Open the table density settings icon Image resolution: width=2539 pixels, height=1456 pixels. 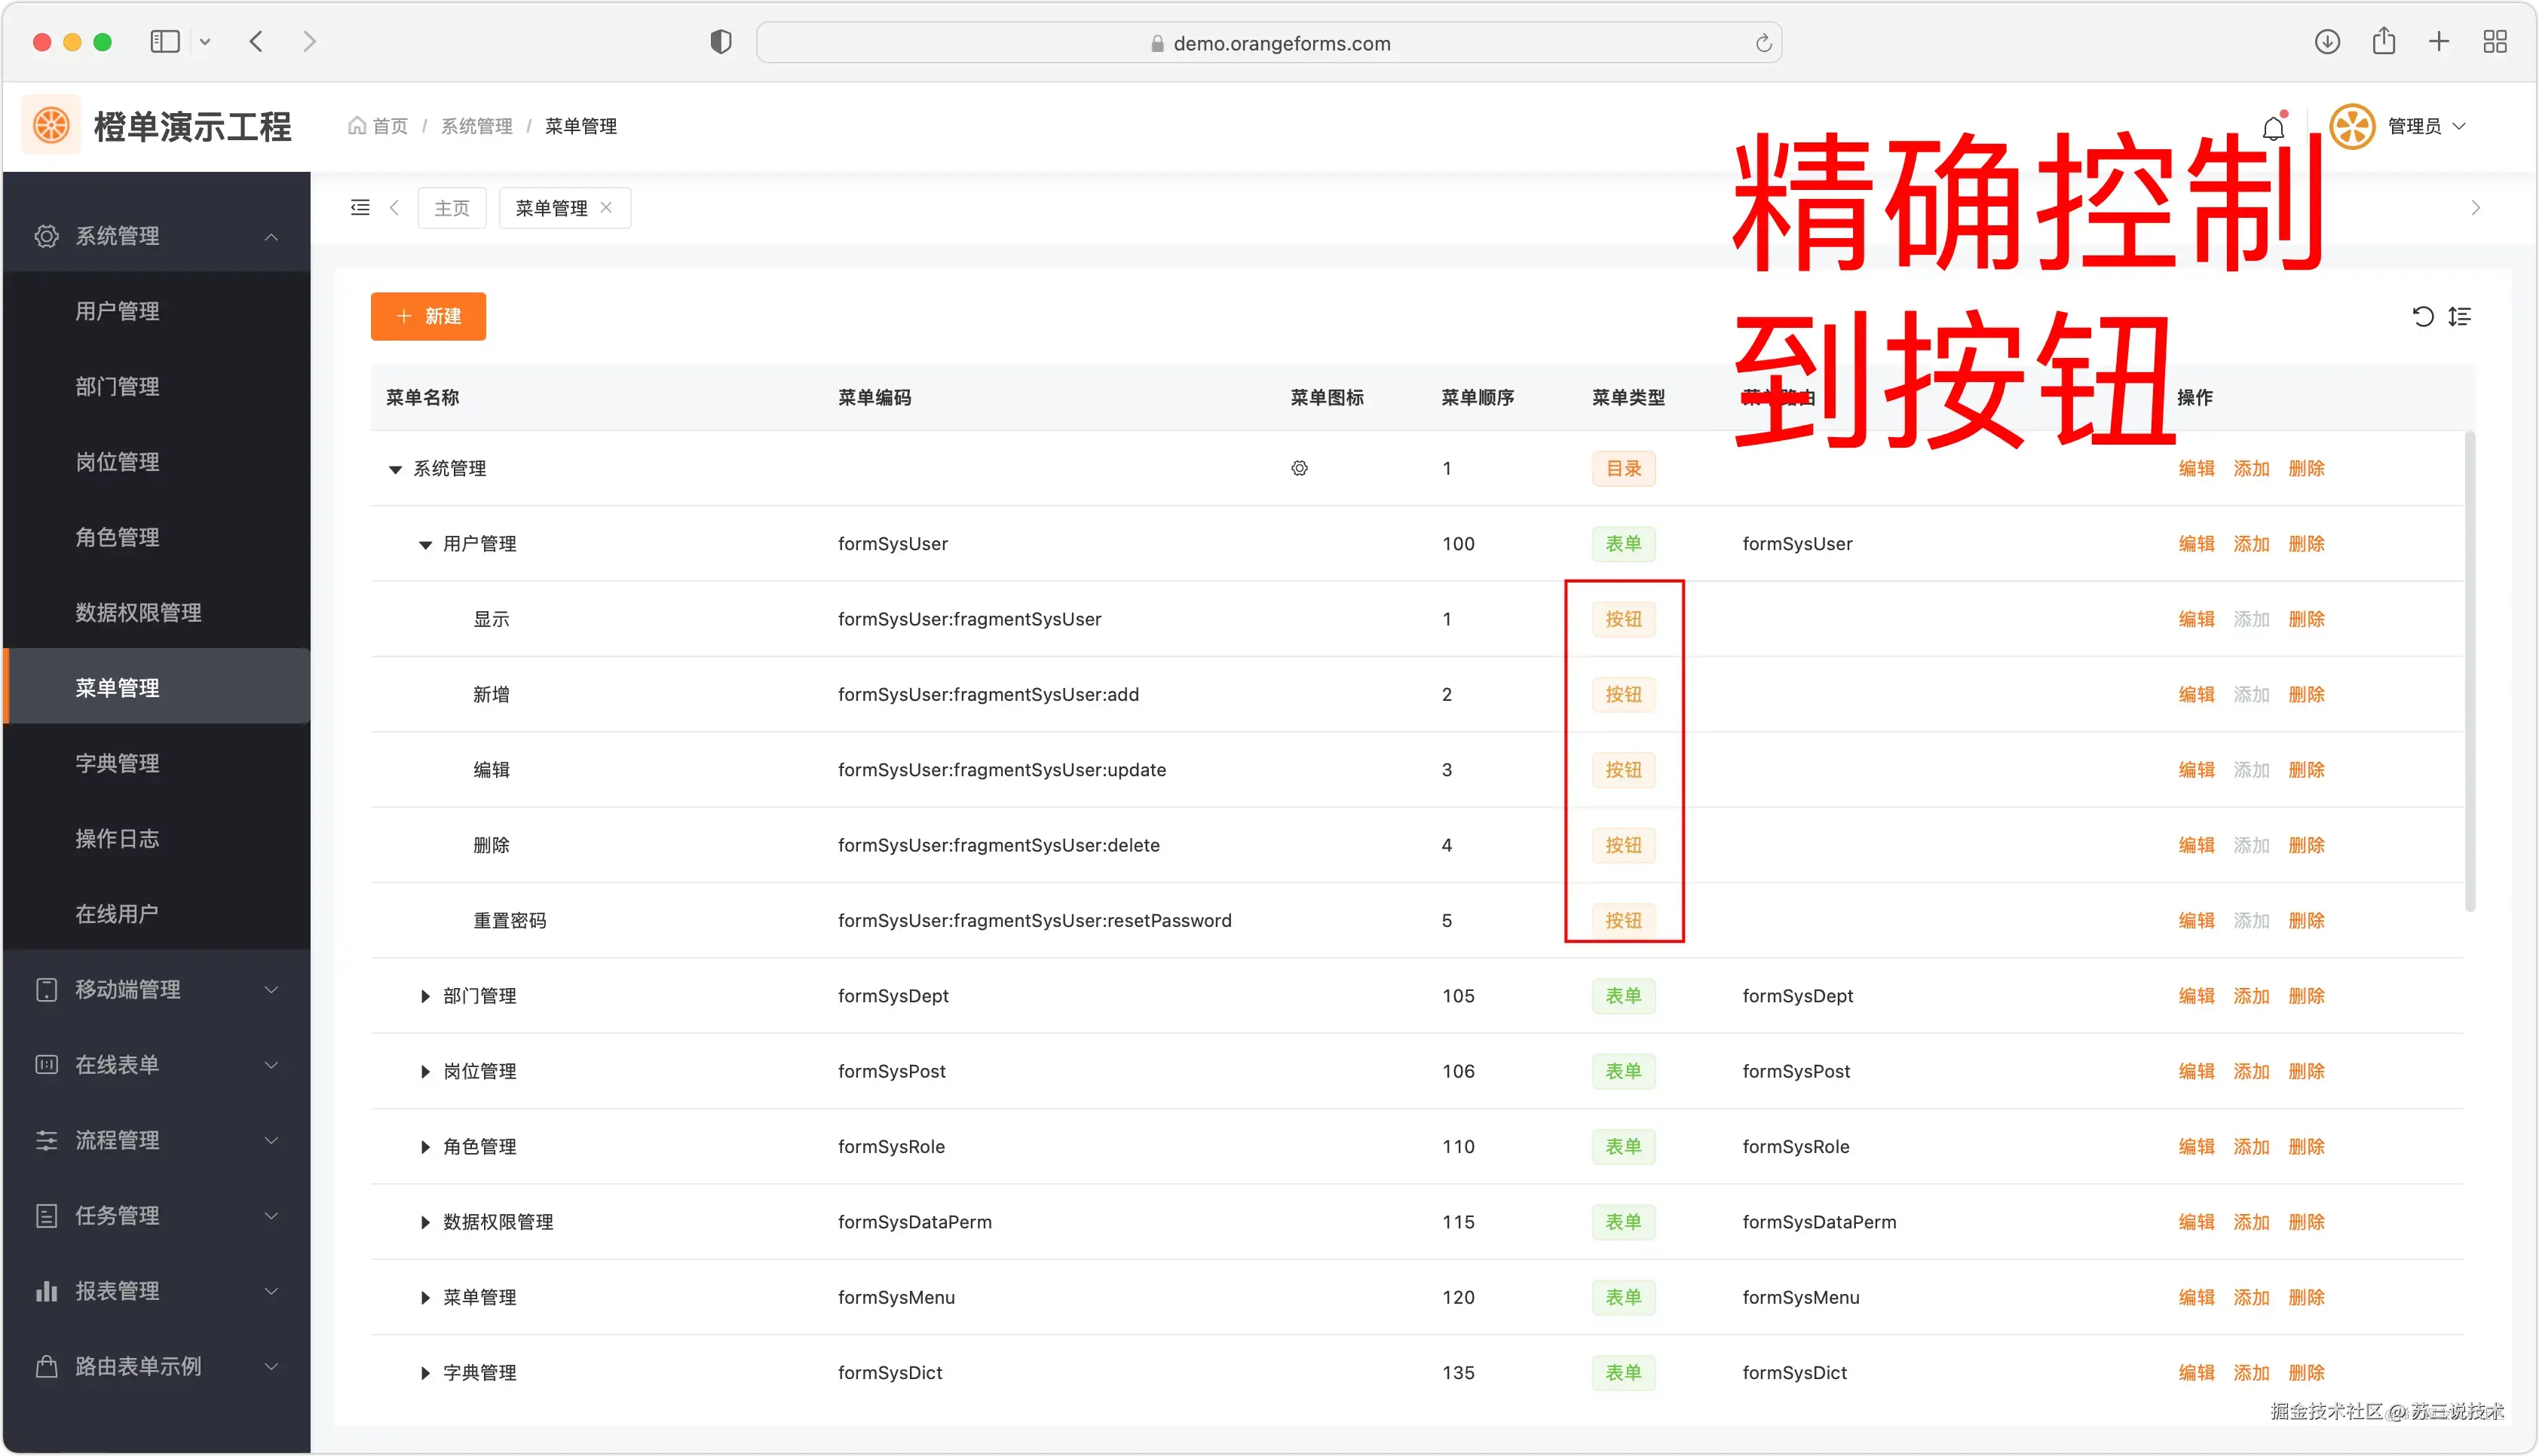pos(2460,317)
